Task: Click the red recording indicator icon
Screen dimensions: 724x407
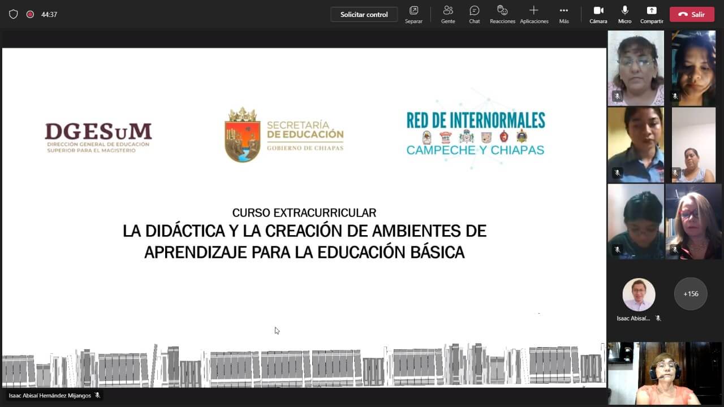Action: 30,15
